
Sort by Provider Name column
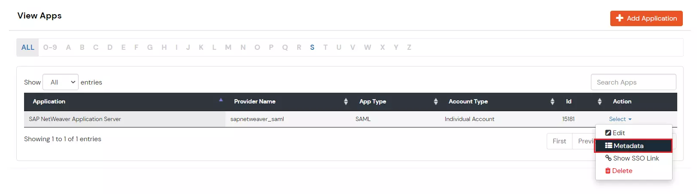(288, 102)
